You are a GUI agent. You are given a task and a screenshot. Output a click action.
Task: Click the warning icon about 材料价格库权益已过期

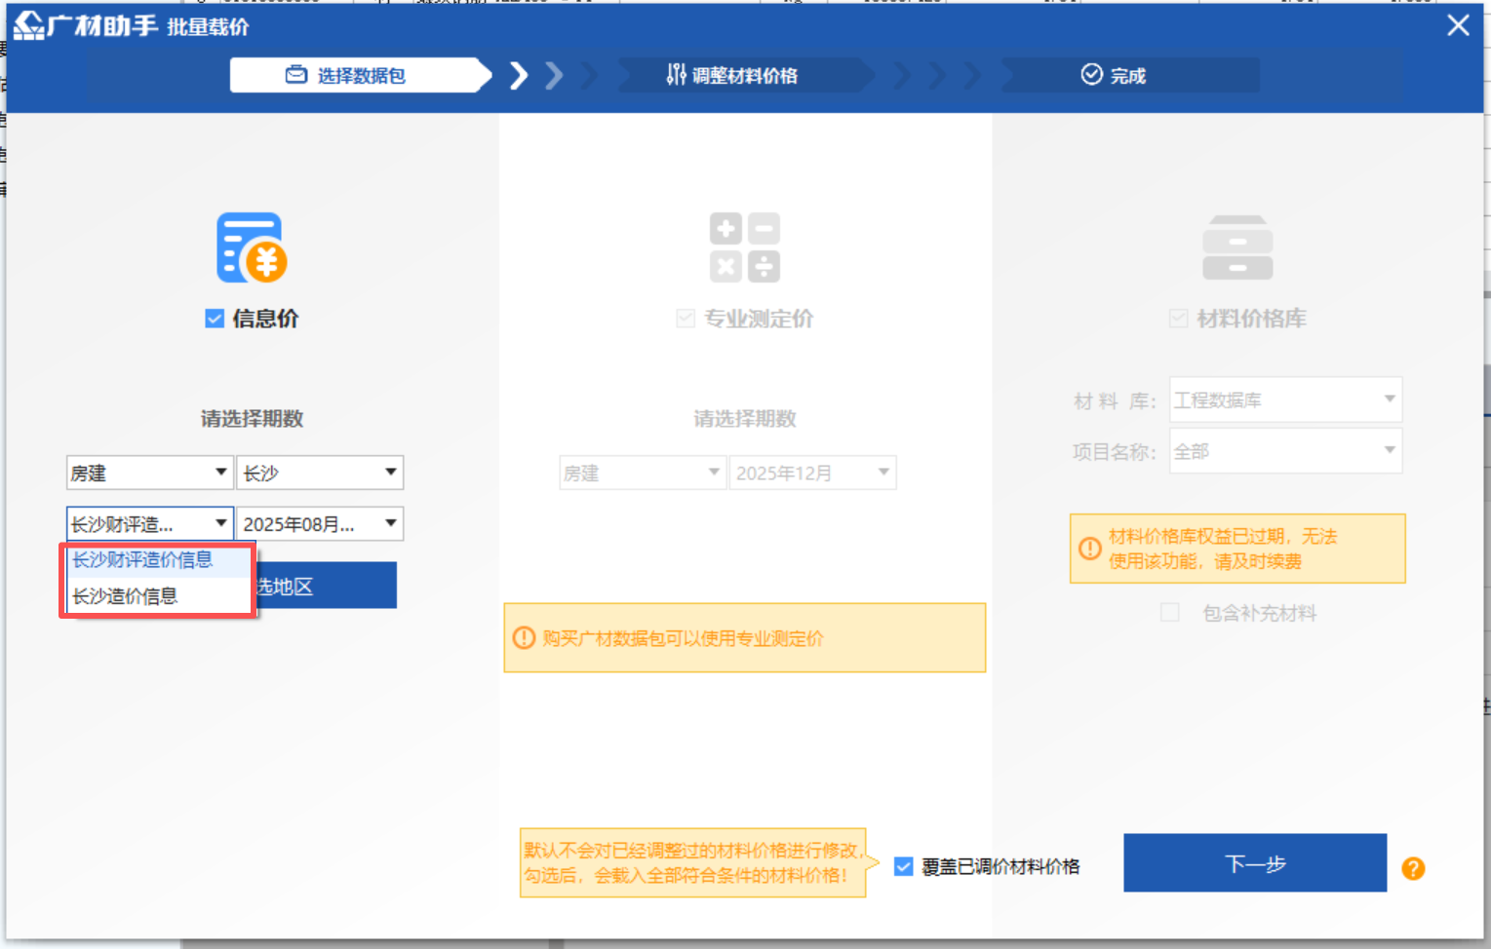click(x=1089, y=549)
